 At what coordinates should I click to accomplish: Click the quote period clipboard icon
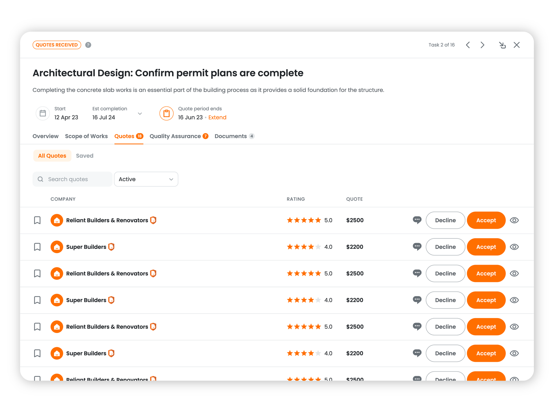166,113
